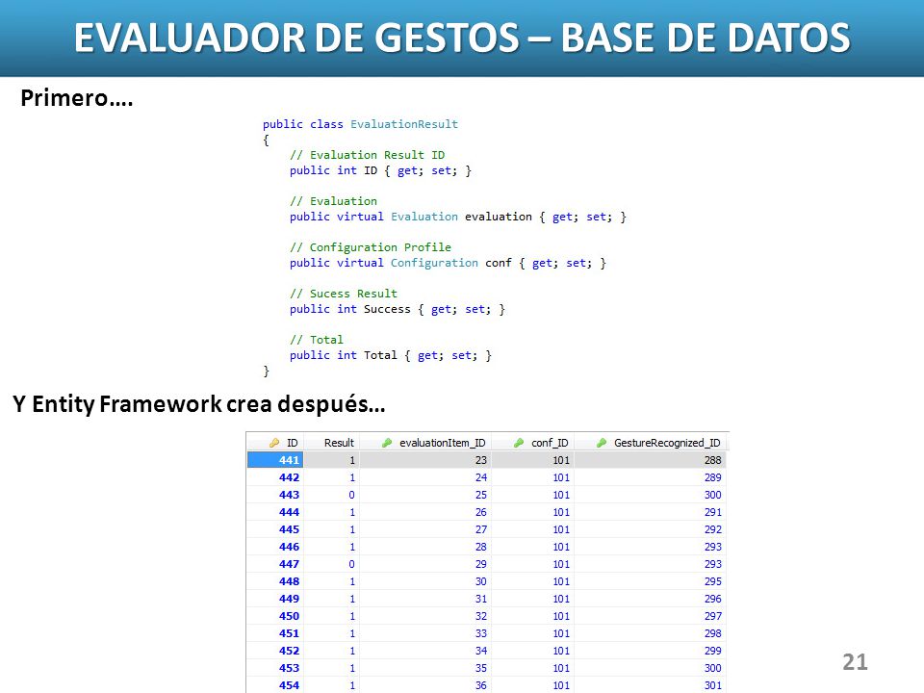Click the '// Configuration Profile' comment

pos(370,247)
